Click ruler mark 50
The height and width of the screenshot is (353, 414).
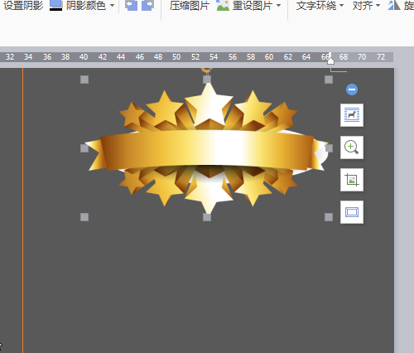[x=176, y=57]
